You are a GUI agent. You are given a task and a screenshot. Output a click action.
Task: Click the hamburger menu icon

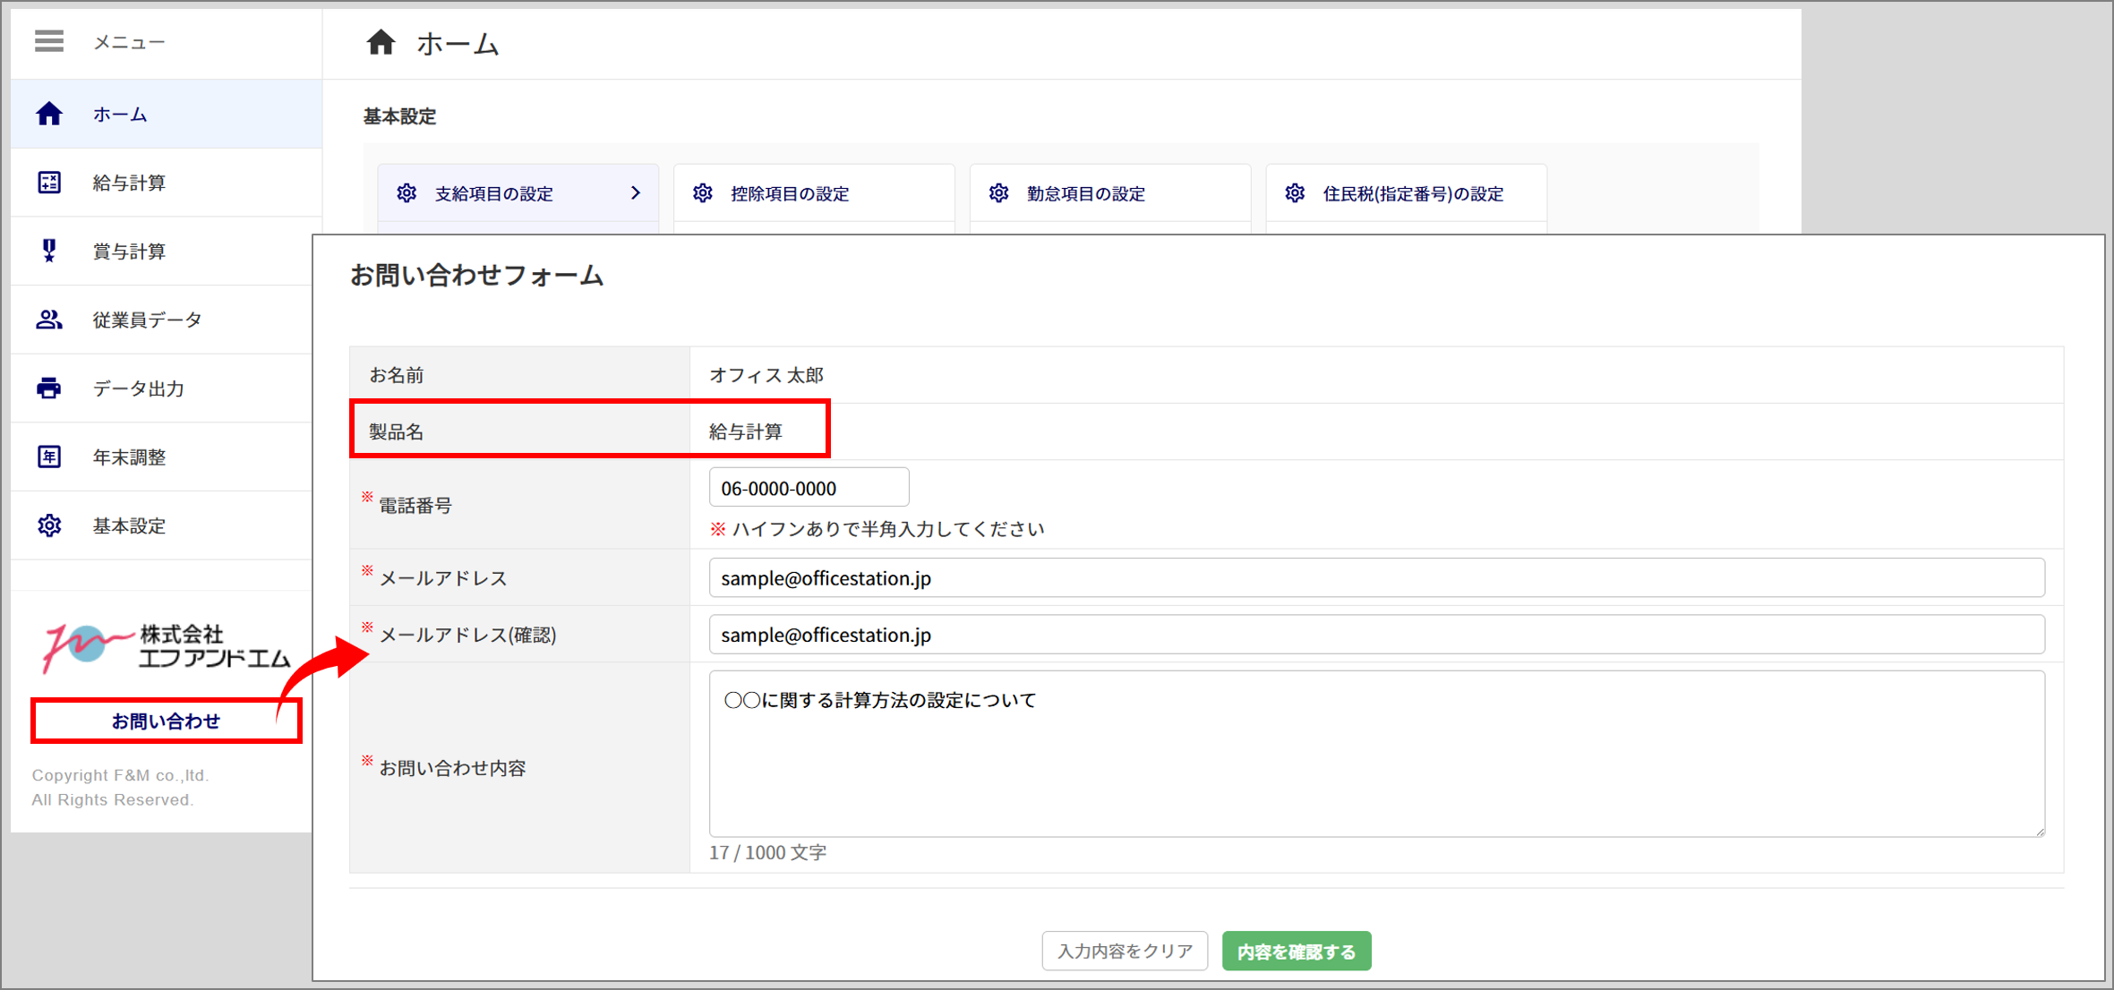coord(49,41)
